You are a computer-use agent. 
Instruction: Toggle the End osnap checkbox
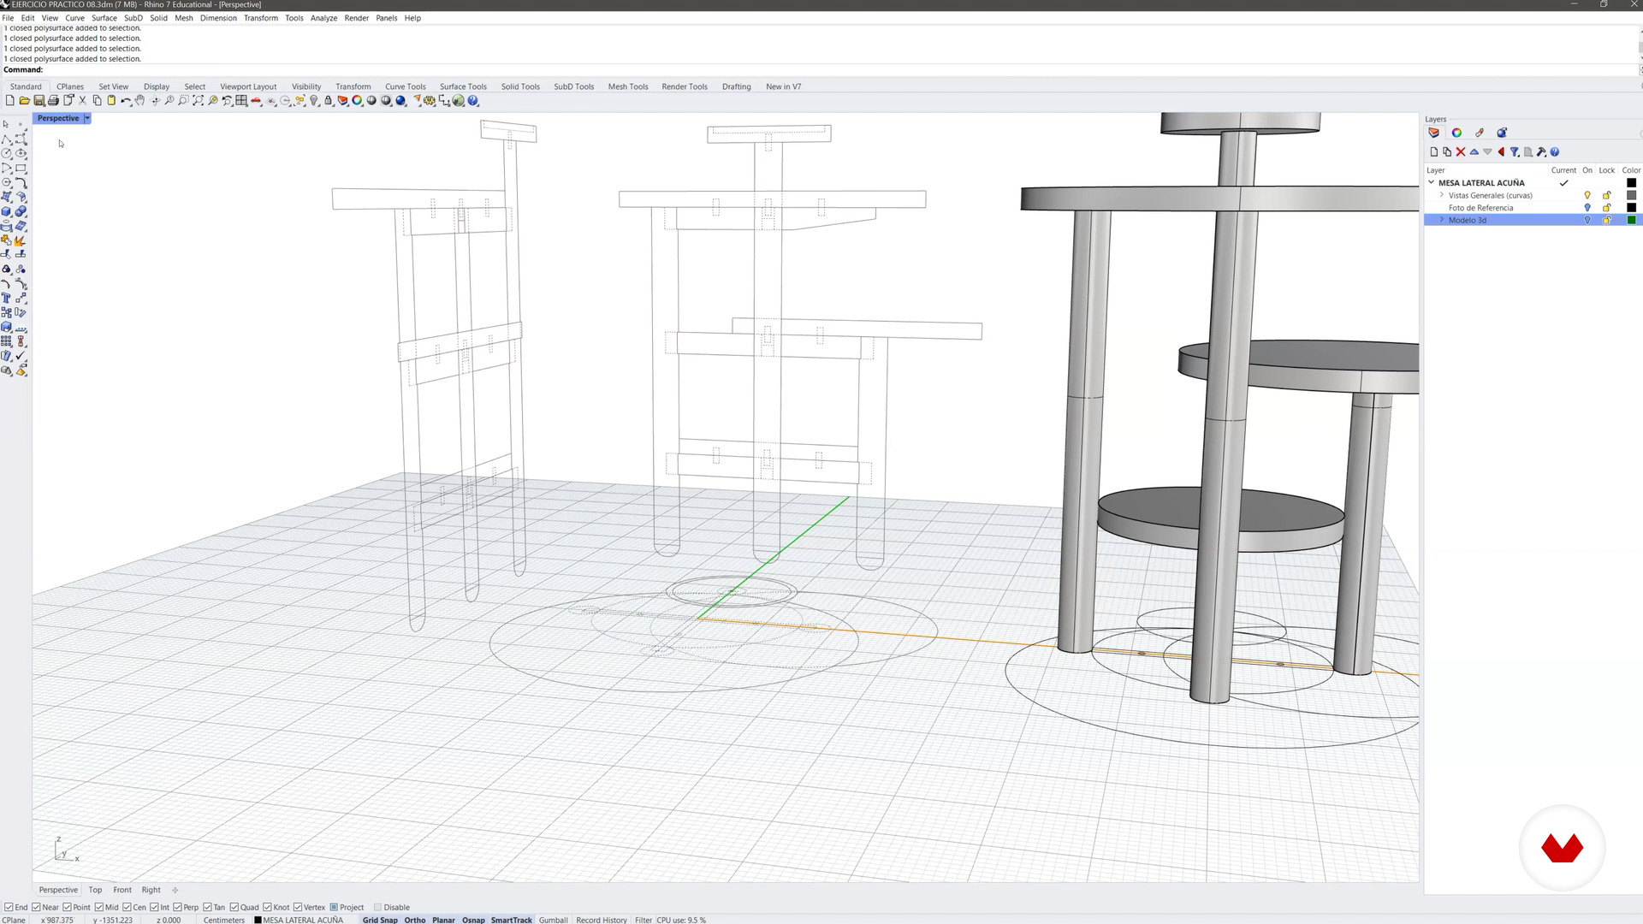click(x=9, y=907)
